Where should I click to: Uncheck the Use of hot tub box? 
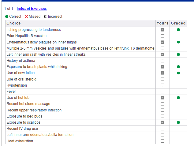point(162,98)
